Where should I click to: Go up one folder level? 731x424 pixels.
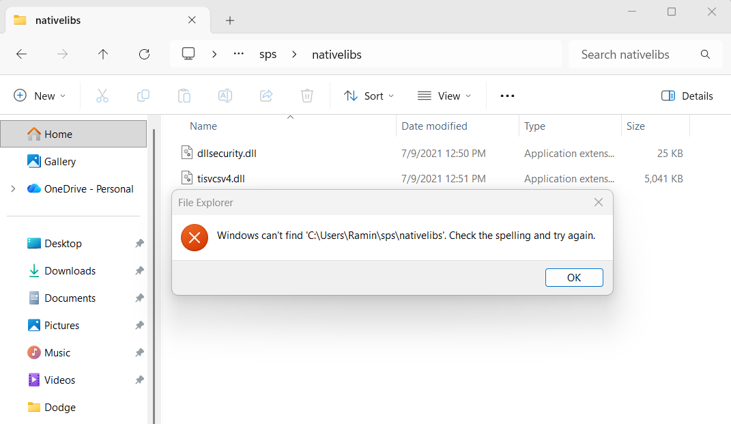pos(103,54)
